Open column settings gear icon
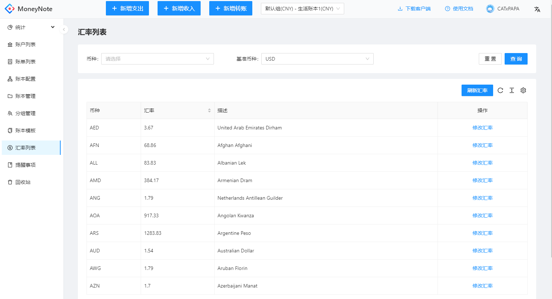The image size is (552, 299). [523, 90]
